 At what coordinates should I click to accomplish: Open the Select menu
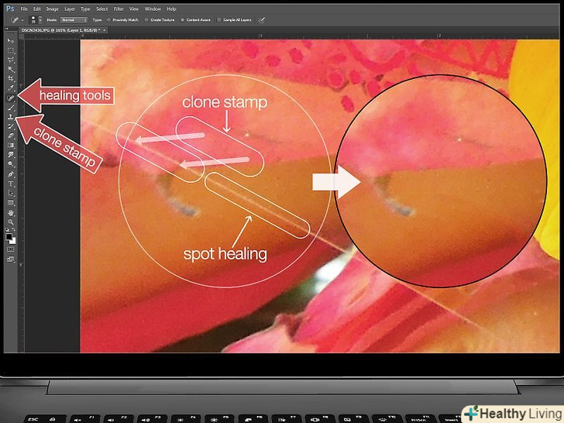(x=102, y=9)
